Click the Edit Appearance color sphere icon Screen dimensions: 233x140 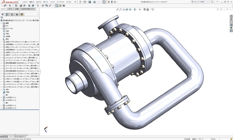click(x=144, y=9)
